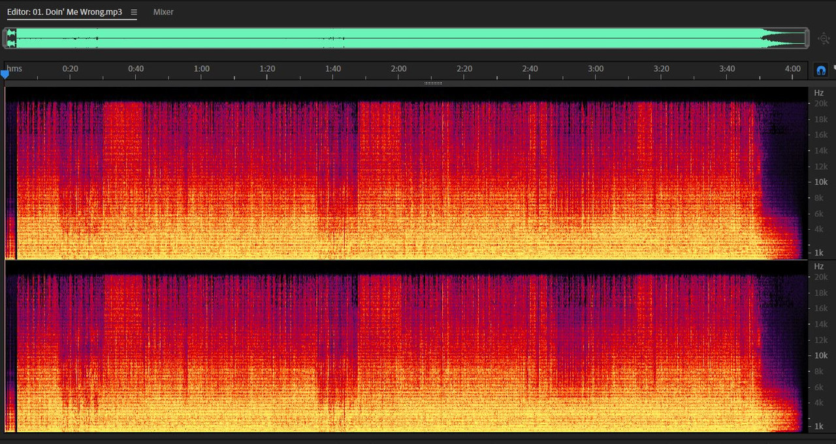
Task: Click 10k on the upper channel frequency scale
Action: [820, 182]
